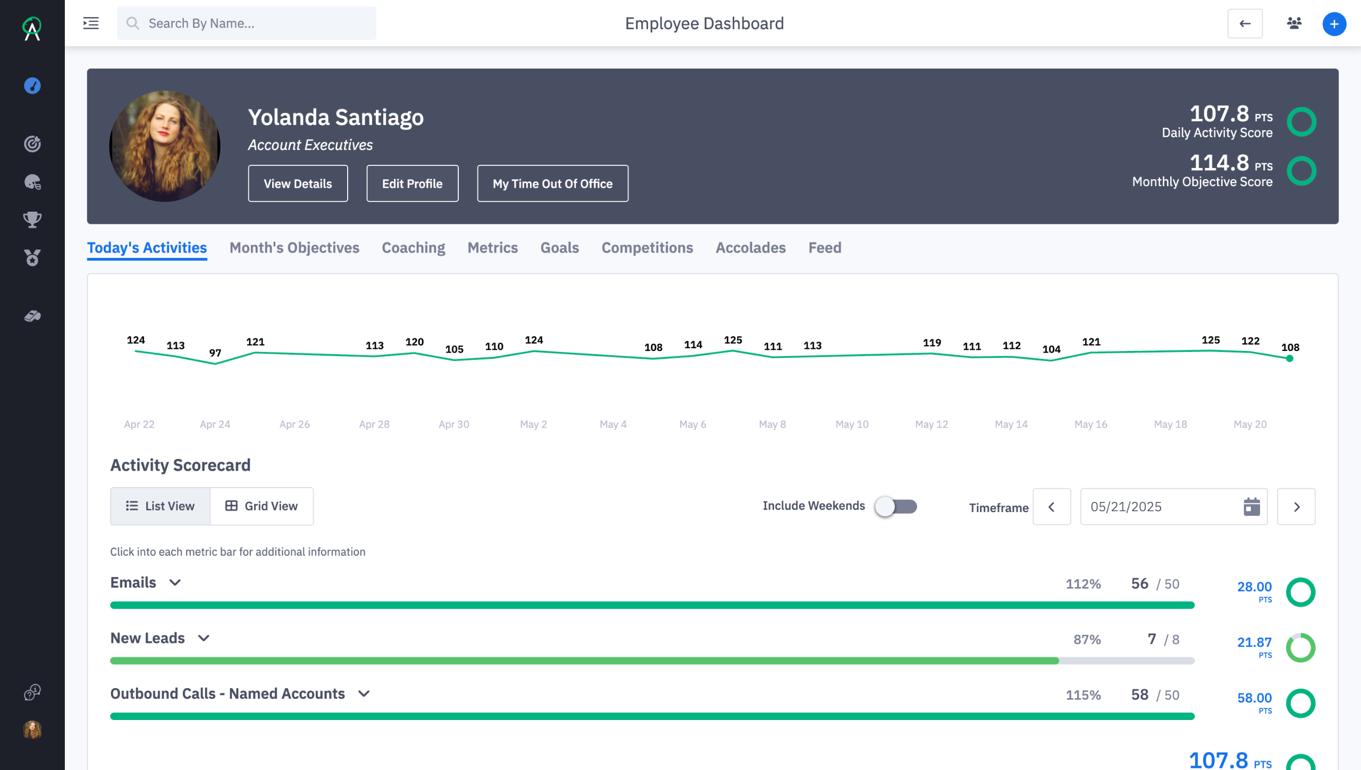
Task: Expand the Emails metric chevron
Action: 175,583
